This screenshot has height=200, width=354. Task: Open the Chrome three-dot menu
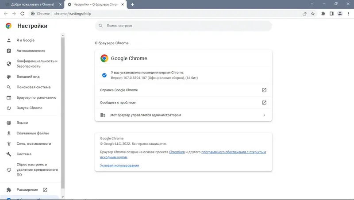pyautogui.click(x=348, y=14)
